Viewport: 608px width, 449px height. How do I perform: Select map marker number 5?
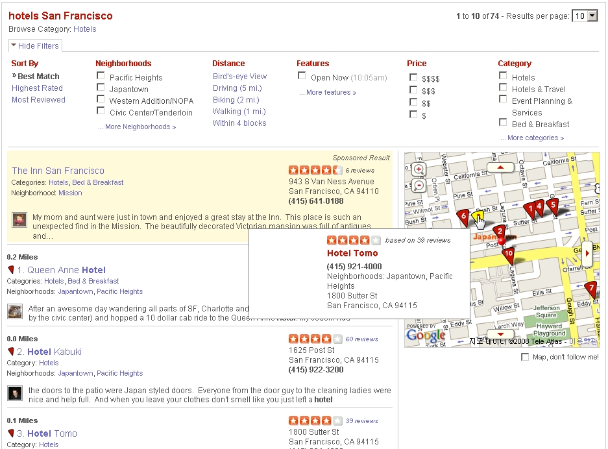[553, 206]
